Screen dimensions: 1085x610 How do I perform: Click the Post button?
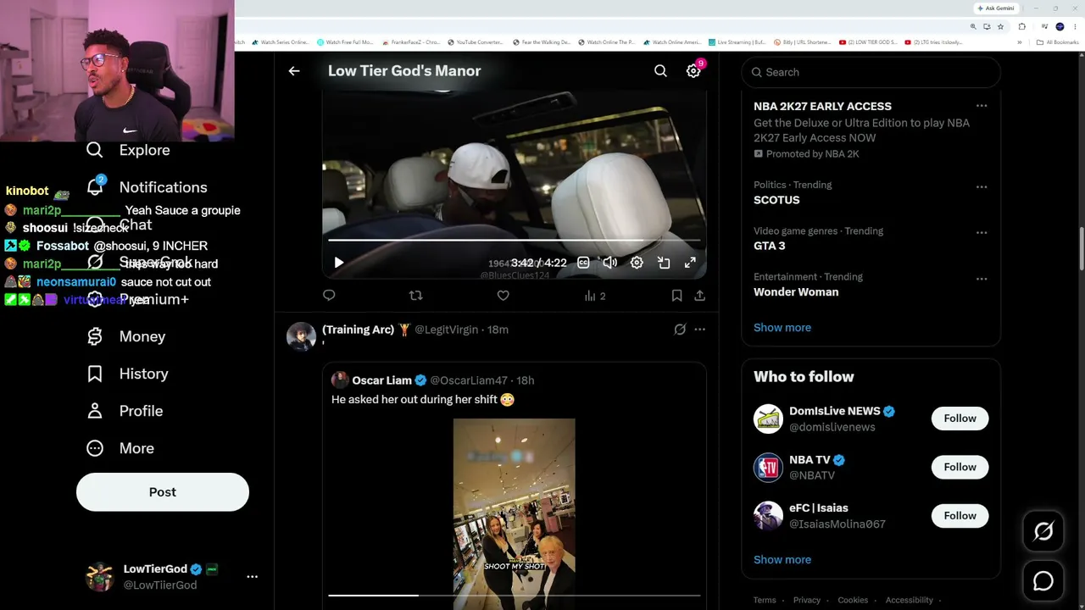pos(163,492)
